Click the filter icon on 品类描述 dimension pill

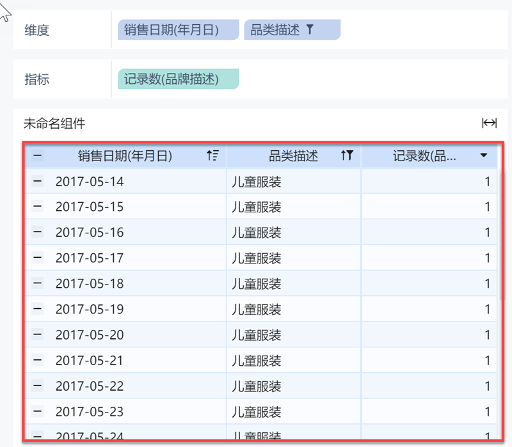(310, 29)
